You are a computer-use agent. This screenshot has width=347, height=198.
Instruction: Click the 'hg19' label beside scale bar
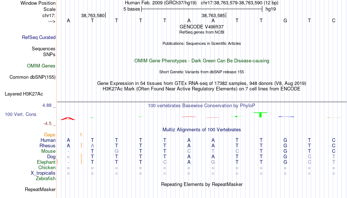[x=271, y=9]
